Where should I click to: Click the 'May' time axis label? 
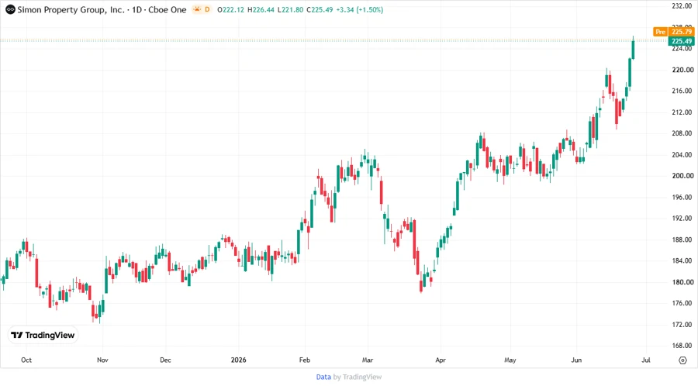click(510, 360)
